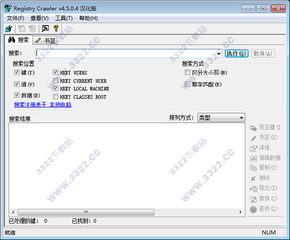
Task: Uncheck the HKEY LOCAL MACHINE checkbox
Action: tap(56, 88)
